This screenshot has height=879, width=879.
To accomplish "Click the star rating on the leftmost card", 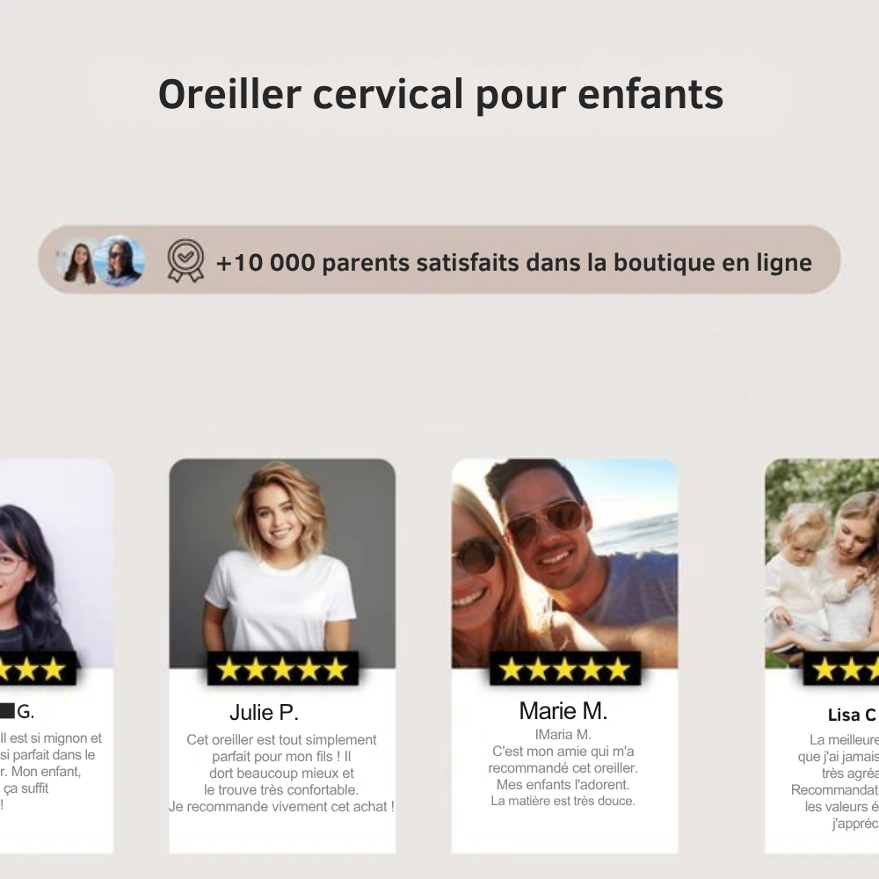I will [x=38, y=668].
